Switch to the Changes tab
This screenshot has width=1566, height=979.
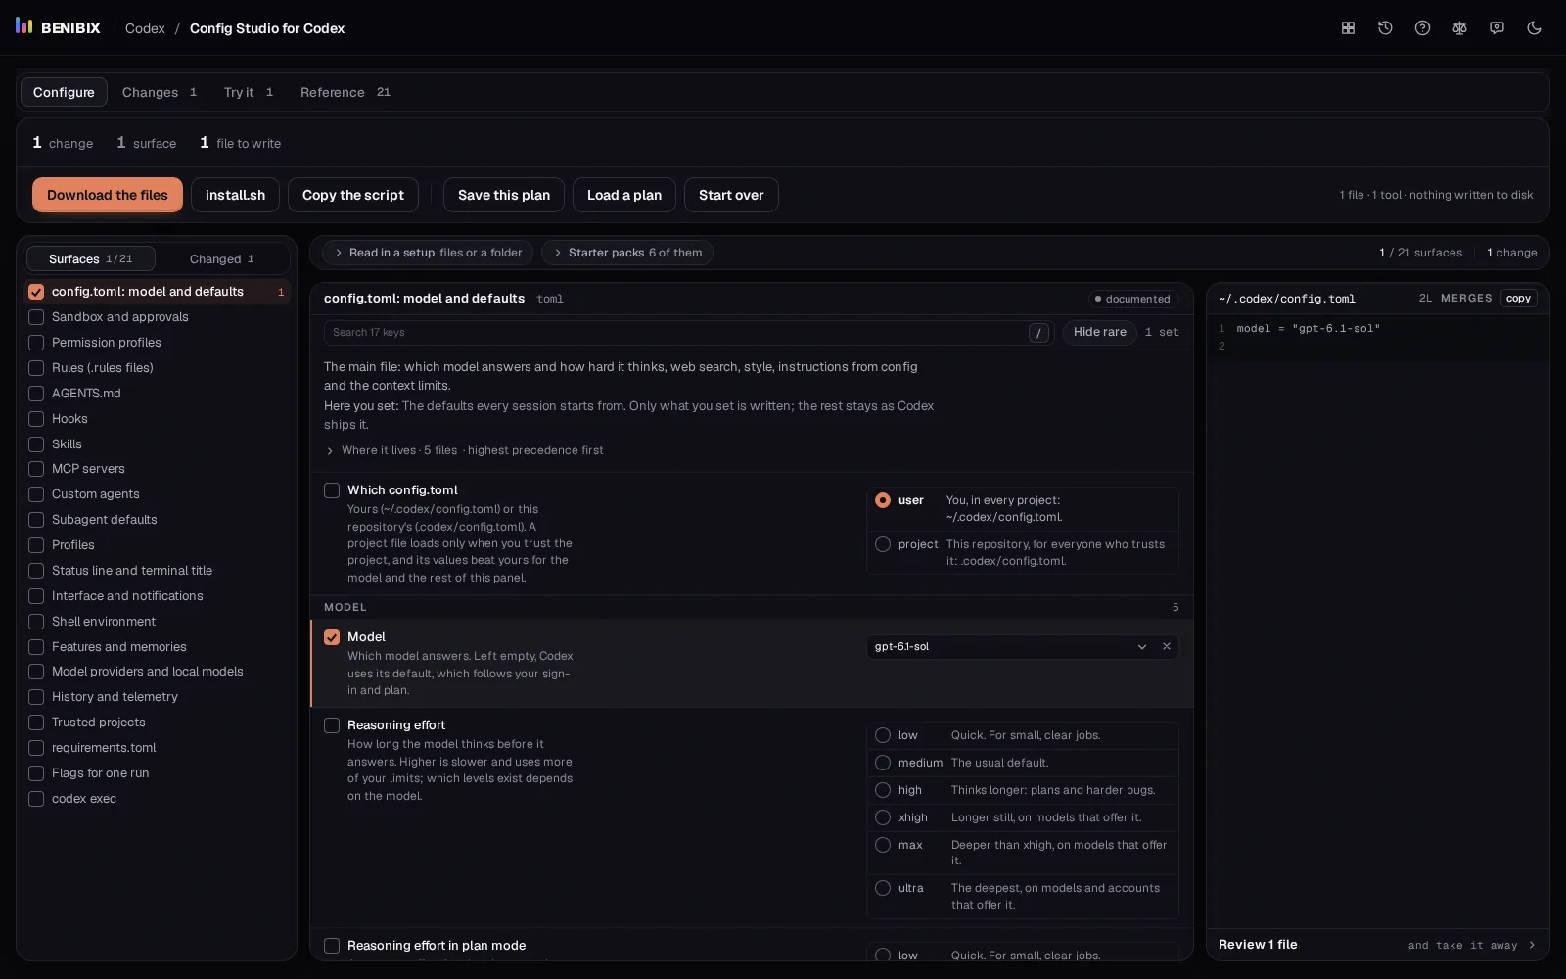(160, 92)
